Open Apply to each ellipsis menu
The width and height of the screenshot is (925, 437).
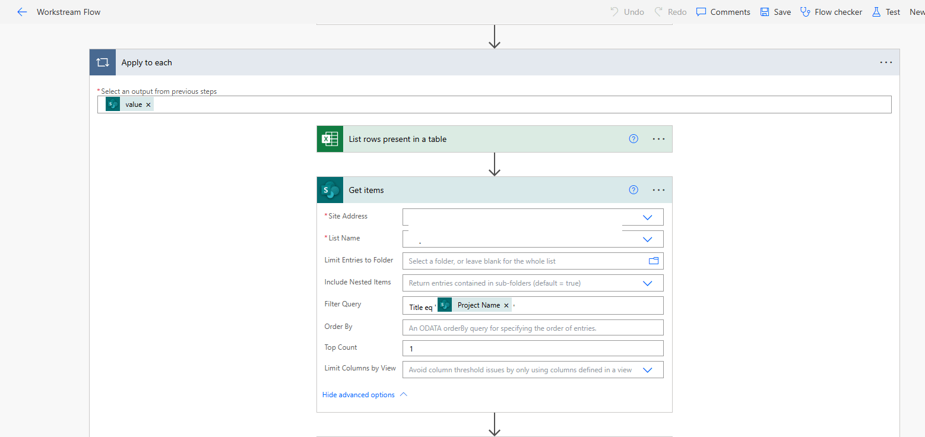[x=886, y=62]
